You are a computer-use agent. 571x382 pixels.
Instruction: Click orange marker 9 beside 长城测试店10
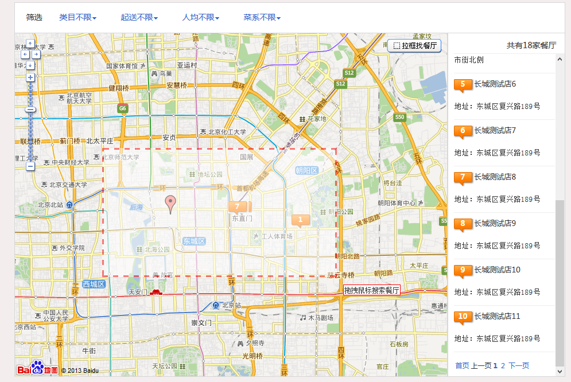tap(463, 271)
